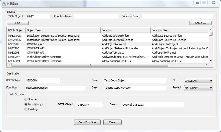Focus the source BSFN Object field with N98*
The image size is (221, 132).
(x=38, y=16)
